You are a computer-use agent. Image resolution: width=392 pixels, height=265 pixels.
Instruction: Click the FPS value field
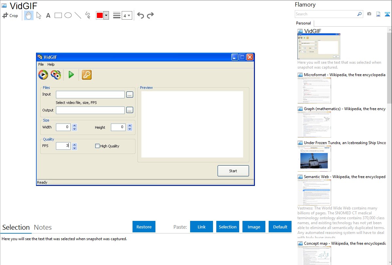tap(63, 146)
